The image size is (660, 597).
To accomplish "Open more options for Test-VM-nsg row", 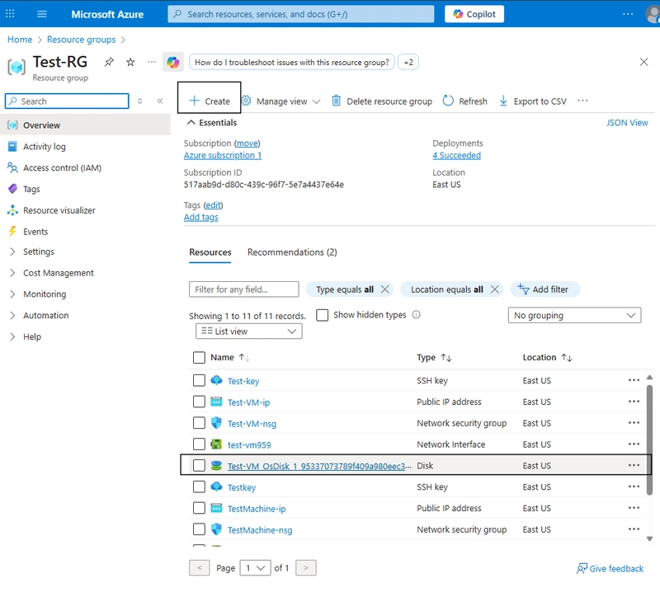I will [x=634, y=423].
